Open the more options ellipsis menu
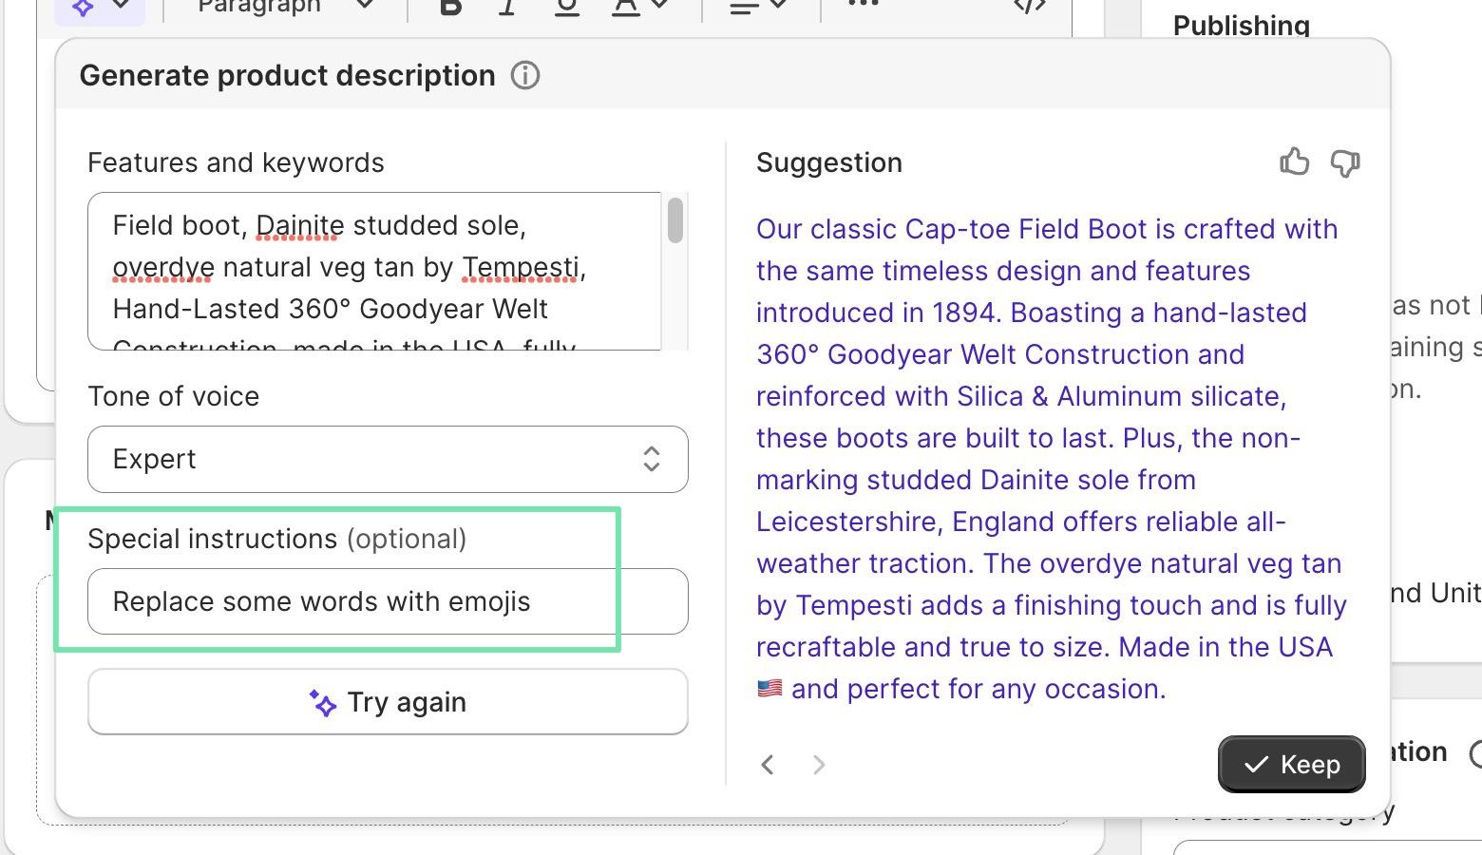Image resolution: width=1482 pixels, height=855 pixels. (x=863, y=6)
